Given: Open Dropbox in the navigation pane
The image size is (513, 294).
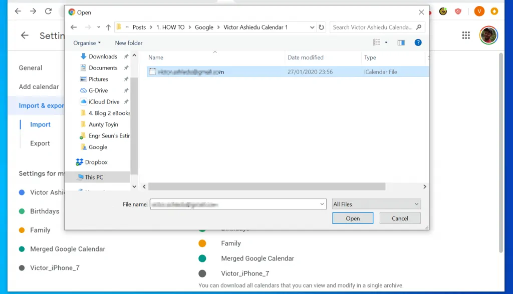Looking at the screenshot, I should 96,162.
